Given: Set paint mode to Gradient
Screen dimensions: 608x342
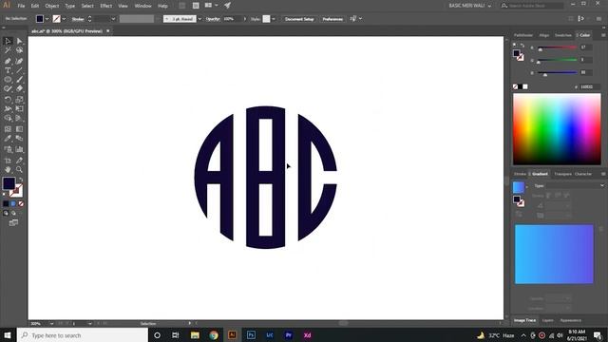Looking at the screenshot, I should pos(13,203).
